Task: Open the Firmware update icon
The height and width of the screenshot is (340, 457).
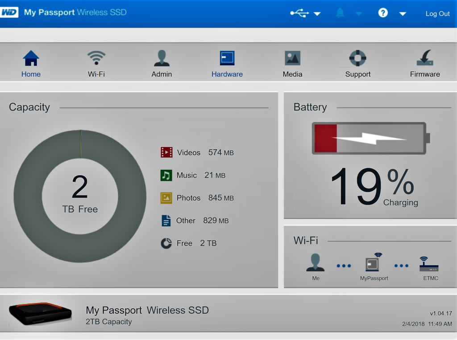Action: 425,58
